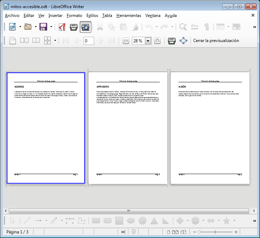Expand the drawing toolbar overflow chevron
Viewport: 260px width, 238px height.
[254, 221]
